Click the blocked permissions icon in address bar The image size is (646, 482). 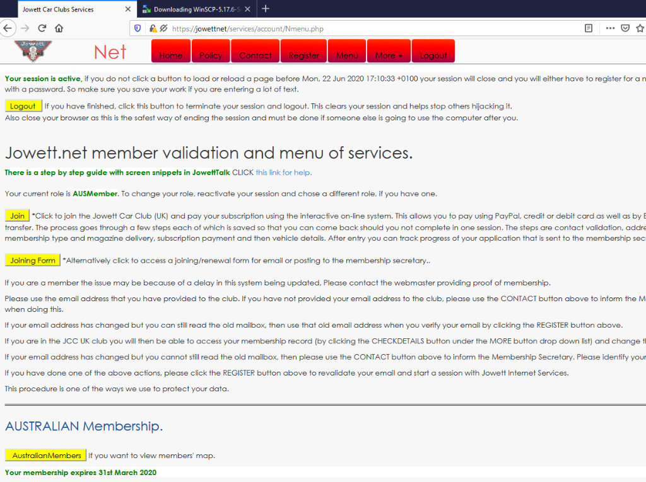[163, 28]
